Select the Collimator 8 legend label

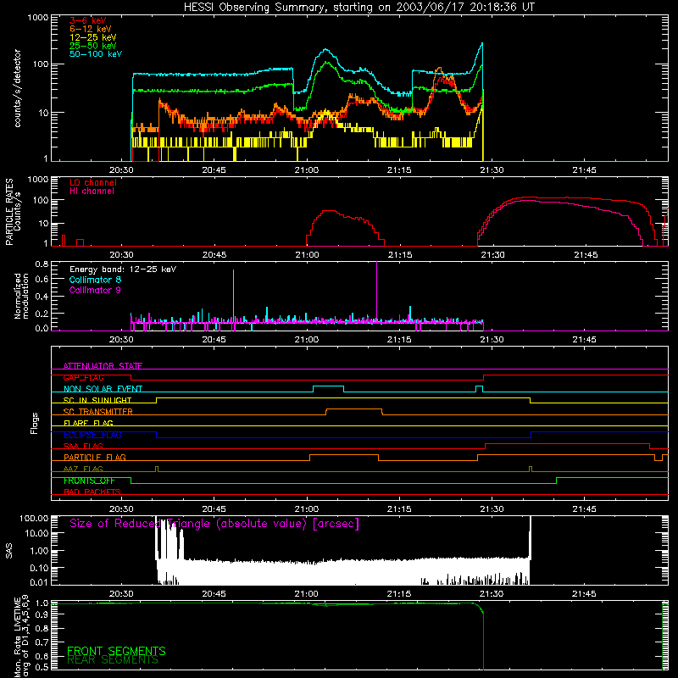coord(95,280)
